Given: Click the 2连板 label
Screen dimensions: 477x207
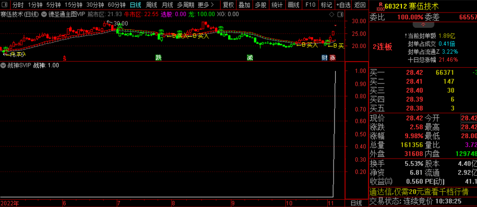Looking at the screenshot, I should [383, 47].
